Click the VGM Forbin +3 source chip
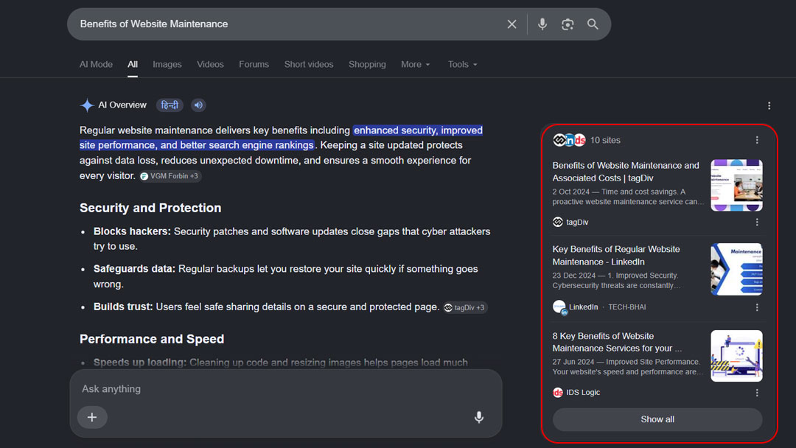 tap(170, 176)
